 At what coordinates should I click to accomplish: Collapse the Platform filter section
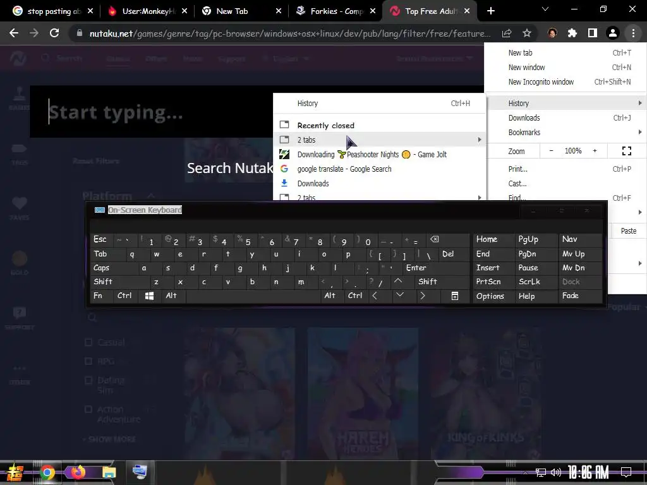(x=151, y=196)
